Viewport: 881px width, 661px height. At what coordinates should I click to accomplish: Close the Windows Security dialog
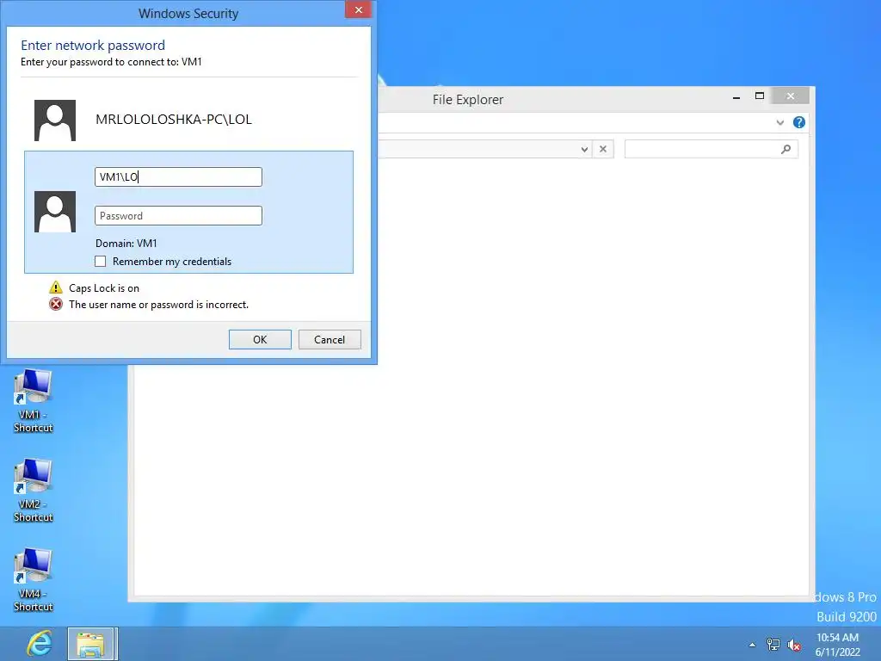(359, 9)
